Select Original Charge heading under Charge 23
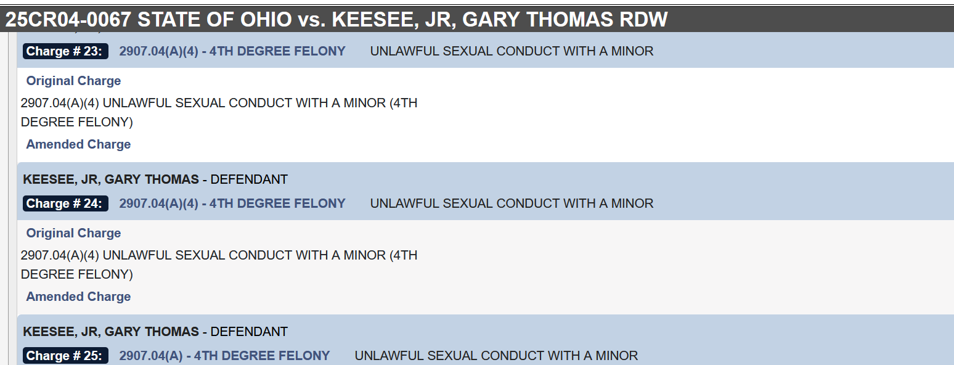Viewport: 954px width, 365px height. (73, 81)
